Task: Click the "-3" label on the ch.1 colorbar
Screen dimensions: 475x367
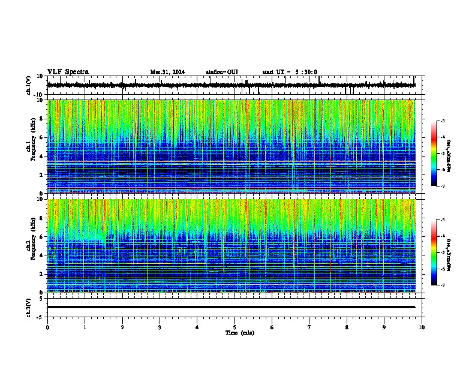Action: (443, 121)
